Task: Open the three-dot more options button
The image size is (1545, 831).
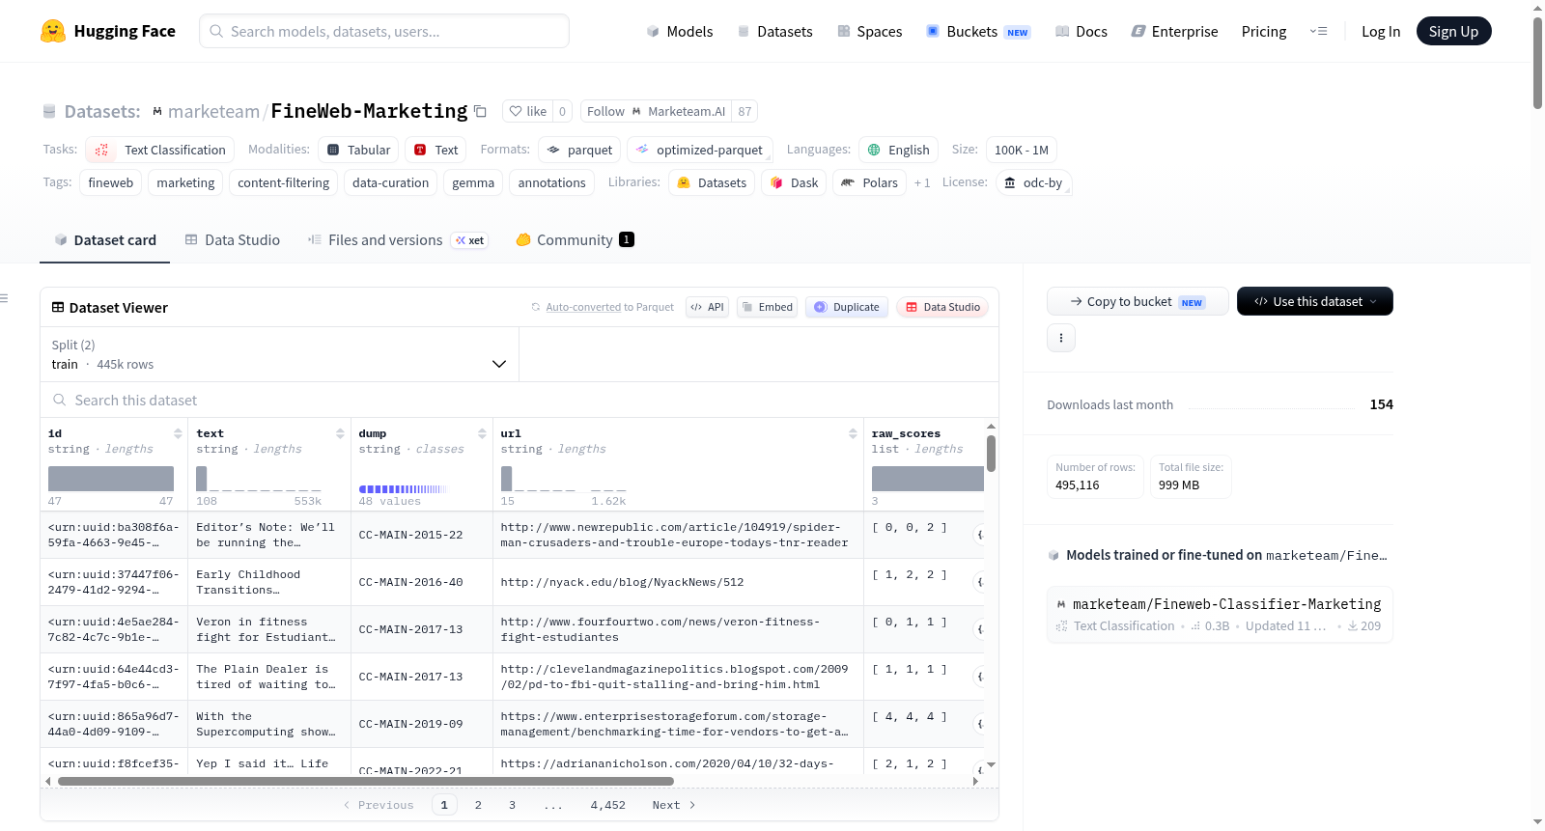Action: 1061,338
